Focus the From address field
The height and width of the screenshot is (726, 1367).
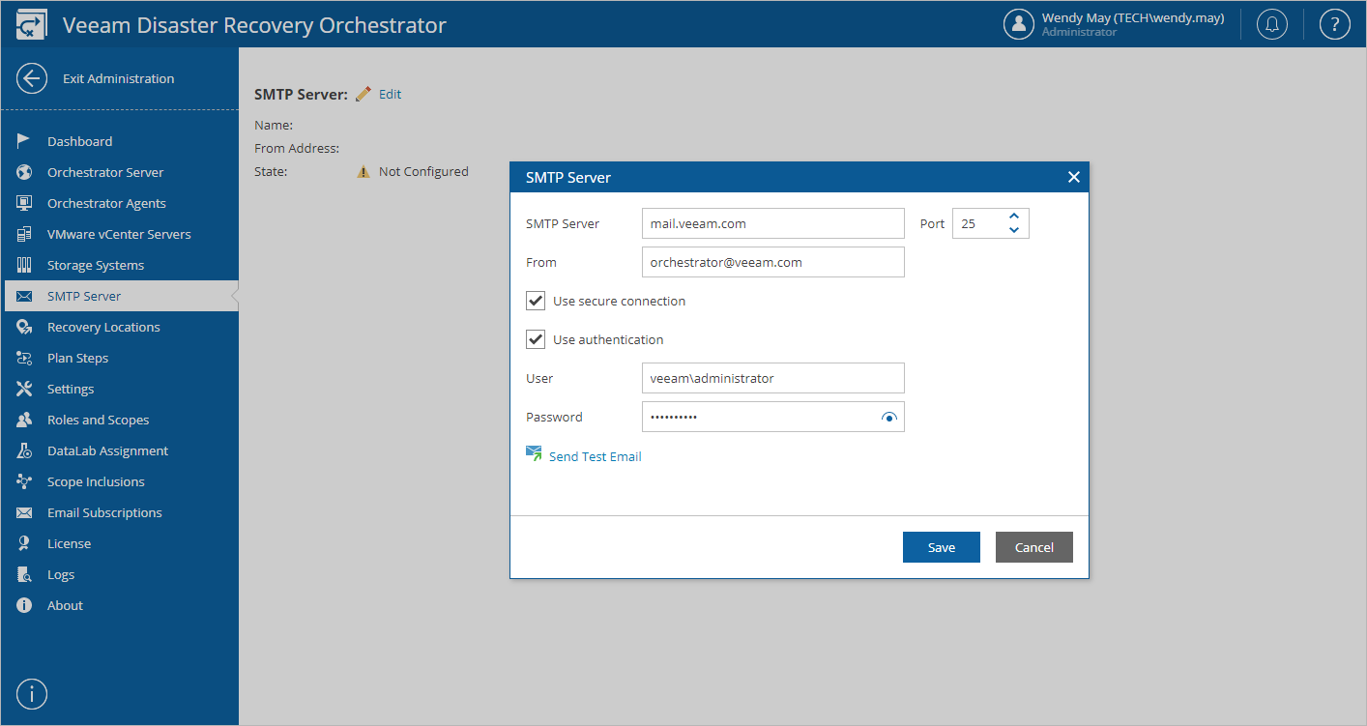pos(773,262)
